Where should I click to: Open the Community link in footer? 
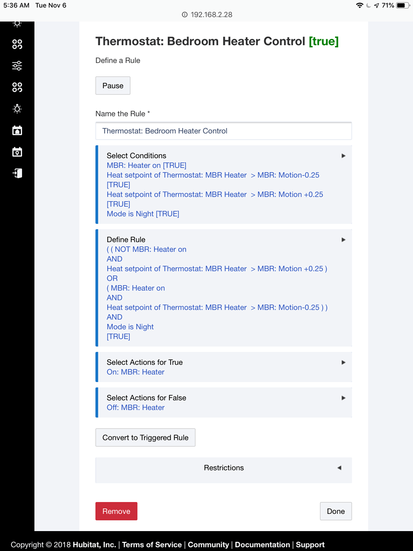[208, 545]
